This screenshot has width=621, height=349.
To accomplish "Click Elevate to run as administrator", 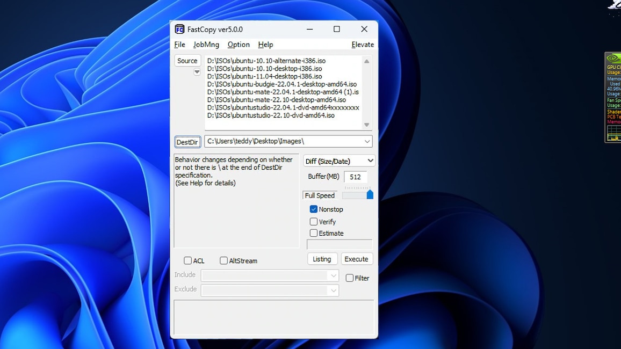I will coord(363,45).
